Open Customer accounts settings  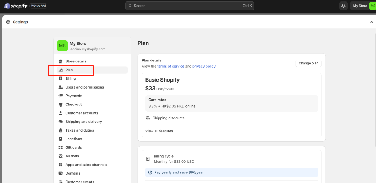point(92,113)
